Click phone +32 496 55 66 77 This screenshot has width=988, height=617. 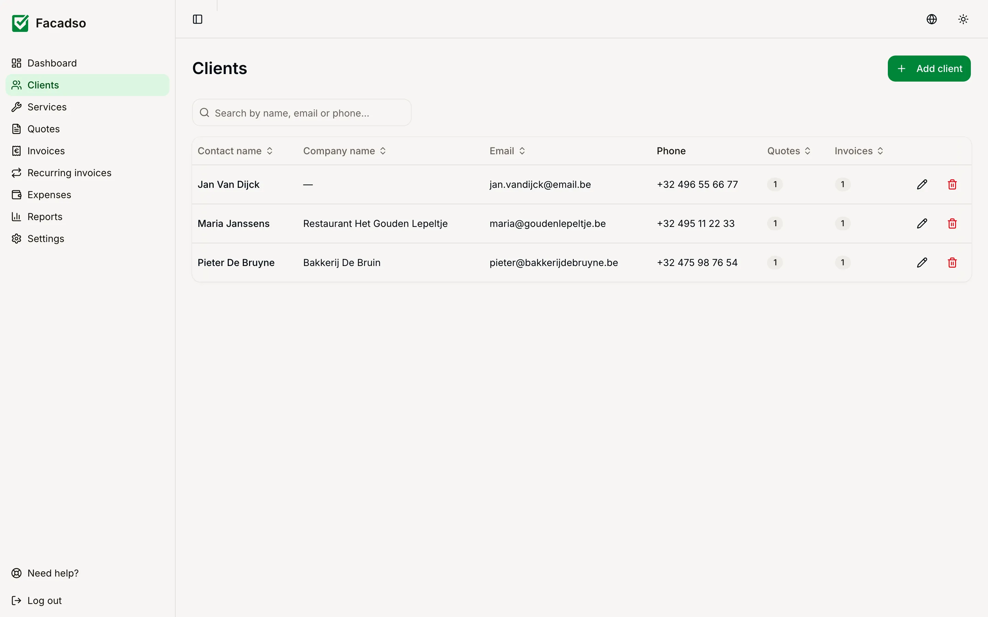[697, 184]
